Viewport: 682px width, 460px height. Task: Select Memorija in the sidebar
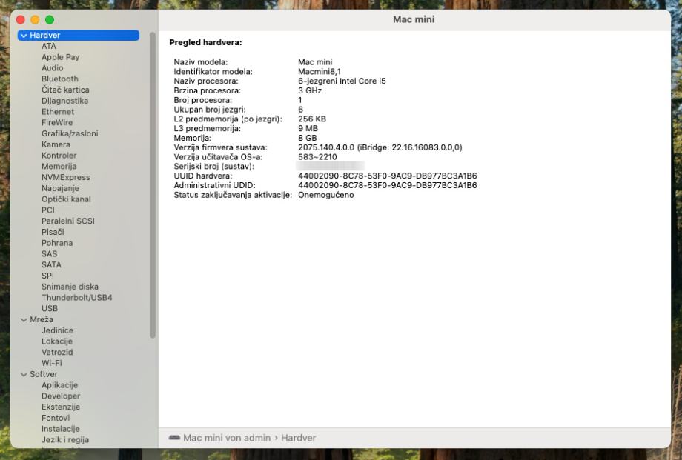click(x=59, y=167)
